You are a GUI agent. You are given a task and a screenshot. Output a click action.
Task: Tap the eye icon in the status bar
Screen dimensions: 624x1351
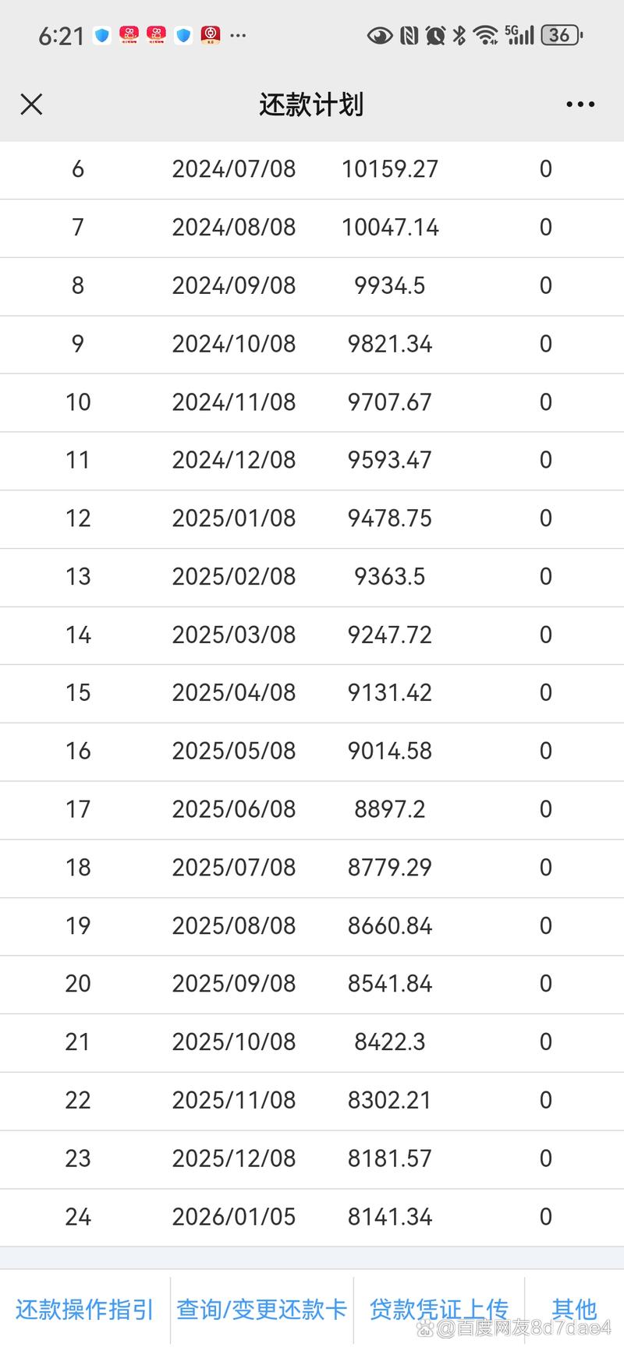point(380,35)
